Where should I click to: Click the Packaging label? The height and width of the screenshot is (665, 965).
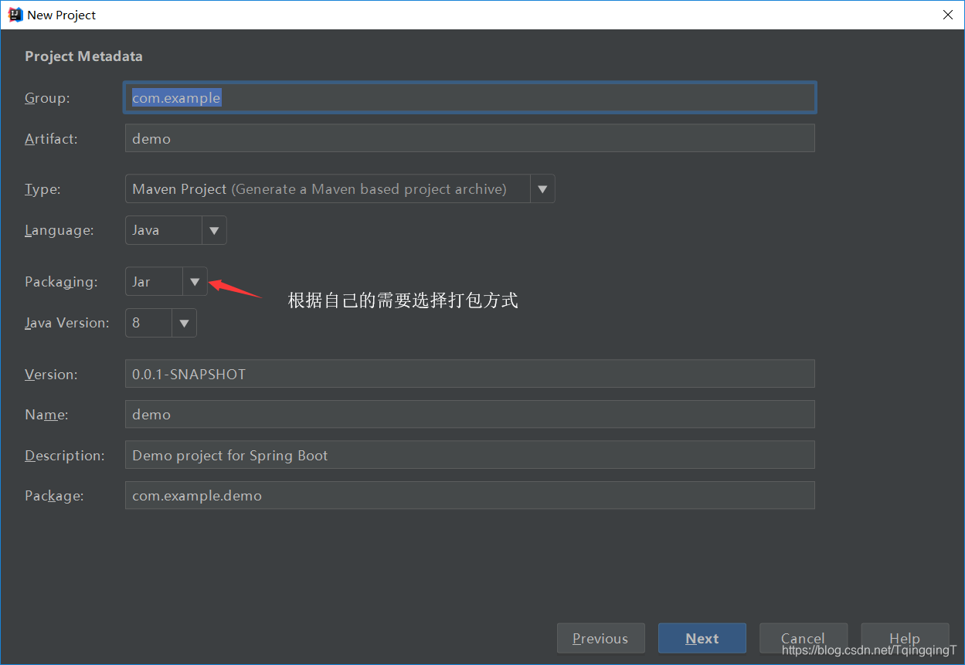click(x=61, y=282)
